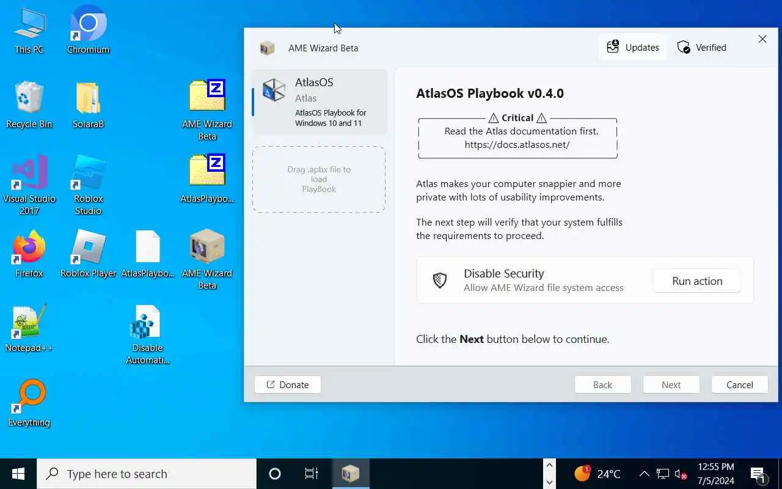Click the AtlasOS Playbook v0.4.0 heading
This screenshot has height=489, width=782.
(490, 93)
